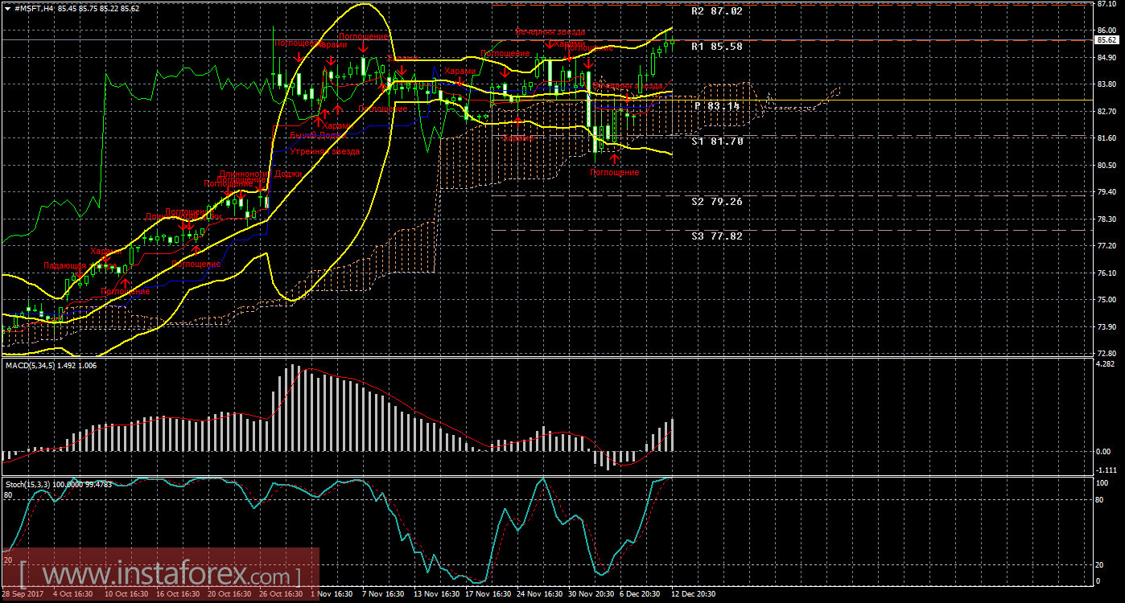Viewport: 1125px width, 603px height.
Task: Click the P 83.14 pivot label
Action: pos(717,106)
